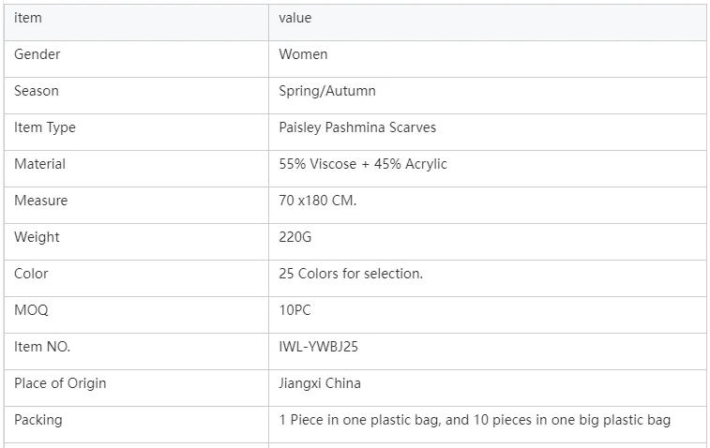Image resolution: width=710 pixels, height=448 pixels.
Task: Click the Packing description text
Action: pos(475,420)
